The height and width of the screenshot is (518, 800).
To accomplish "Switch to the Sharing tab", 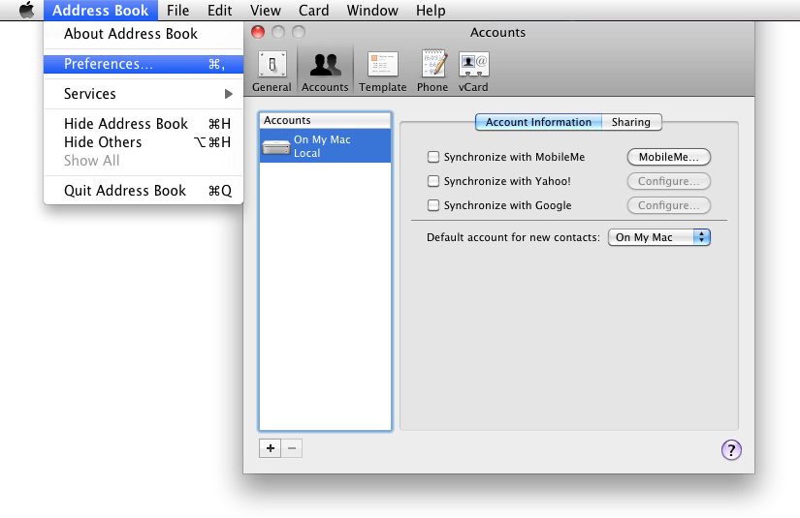I will (631, 122).
